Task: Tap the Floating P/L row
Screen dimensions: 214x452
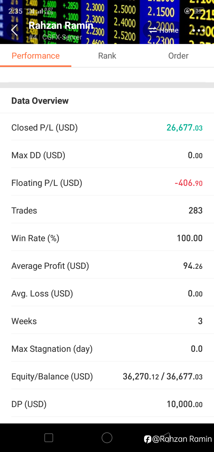Action: tap(107, 183)
